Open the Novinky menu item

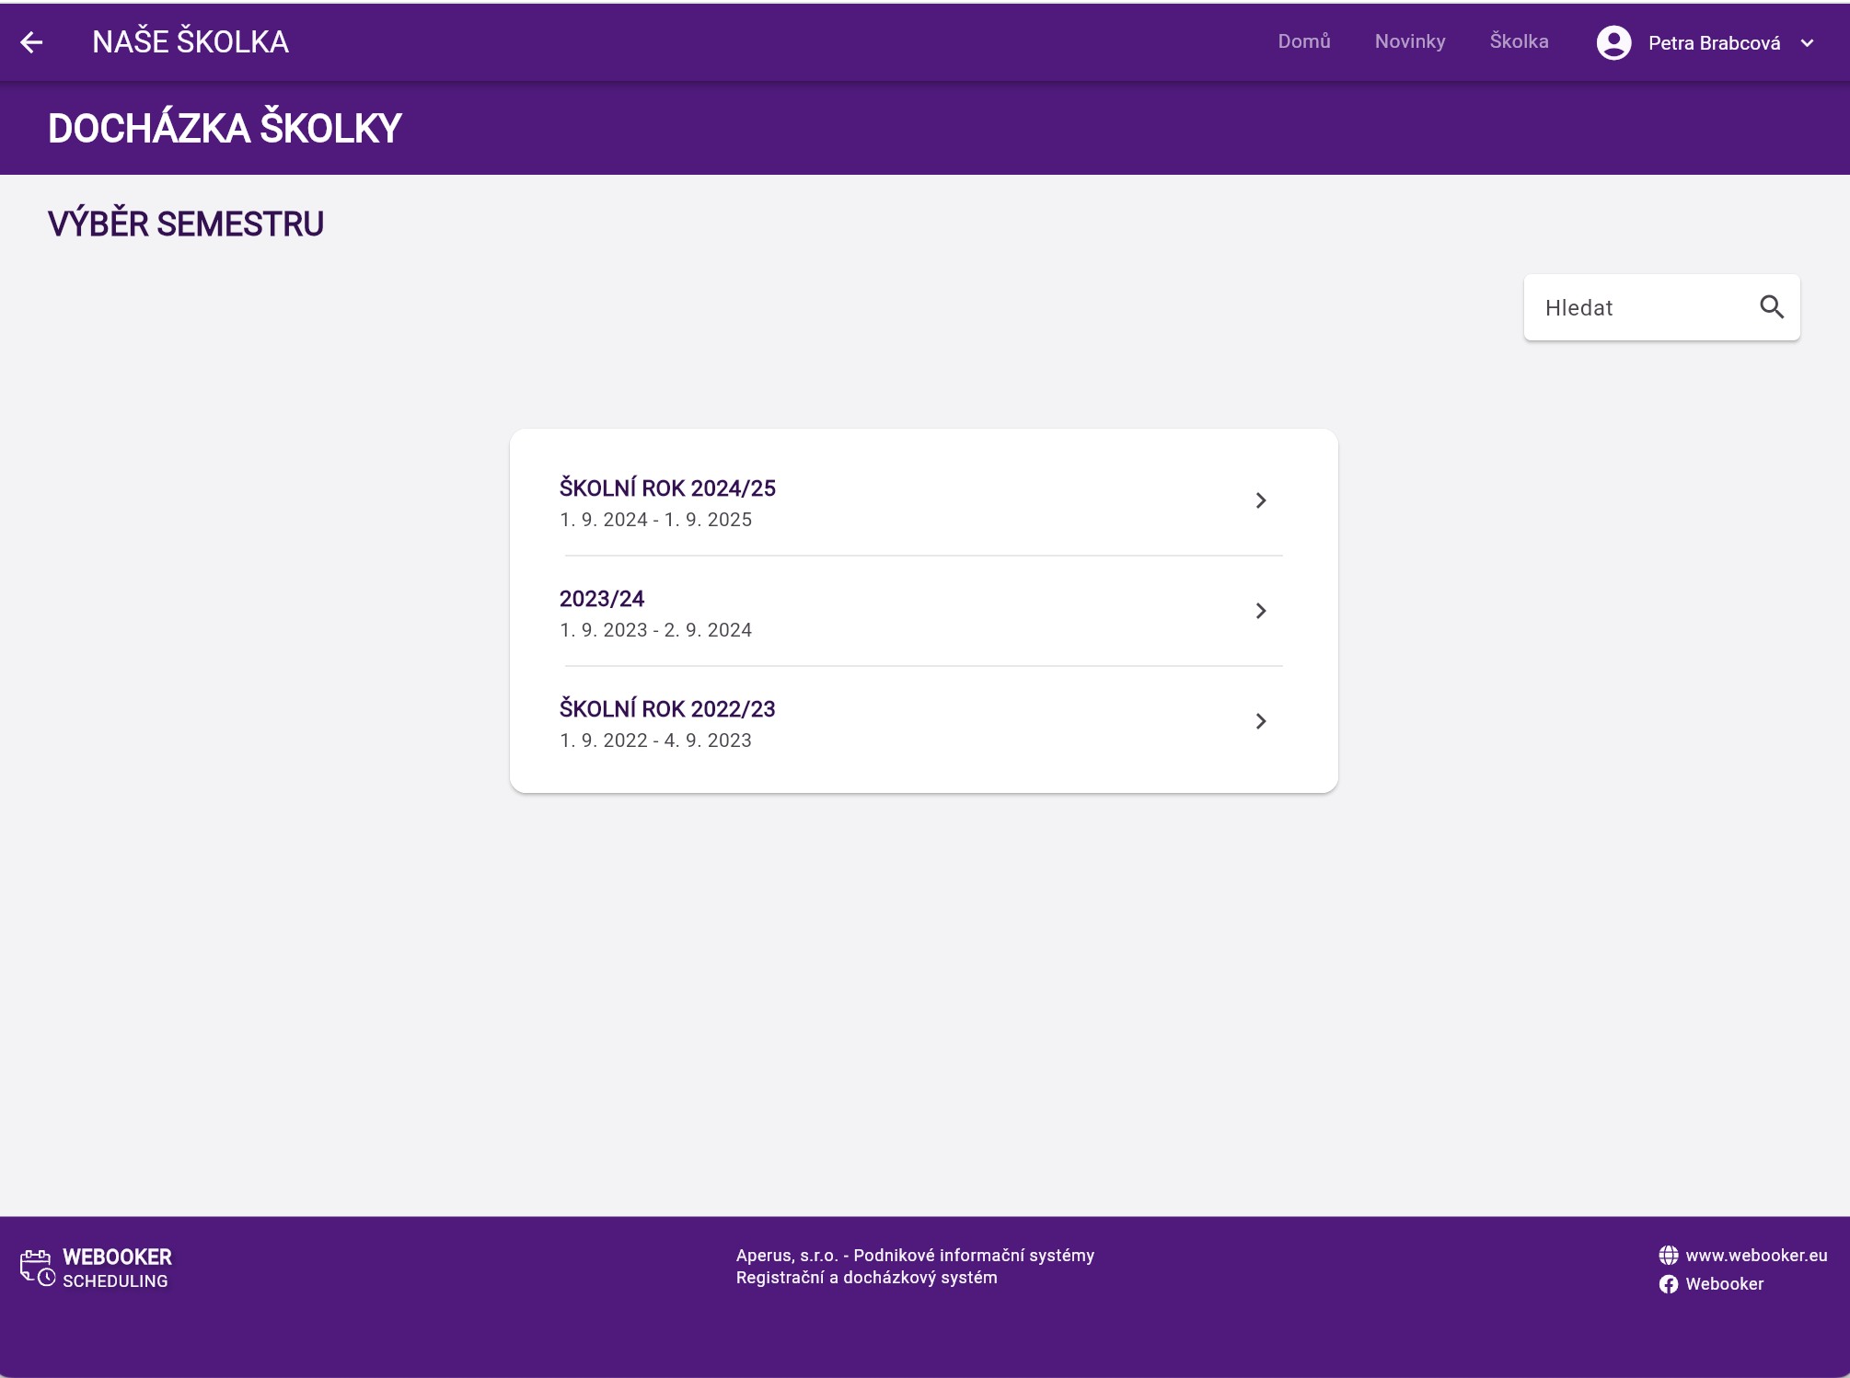(1409, 41)
